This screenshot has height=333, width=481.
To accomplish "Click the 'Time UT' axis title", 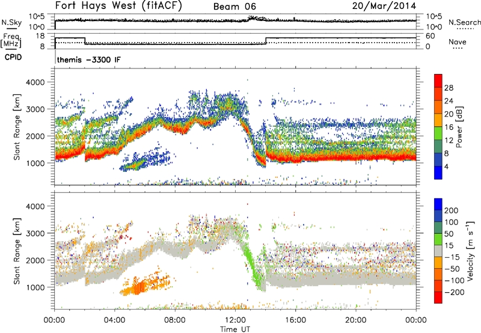I will 235,329.
